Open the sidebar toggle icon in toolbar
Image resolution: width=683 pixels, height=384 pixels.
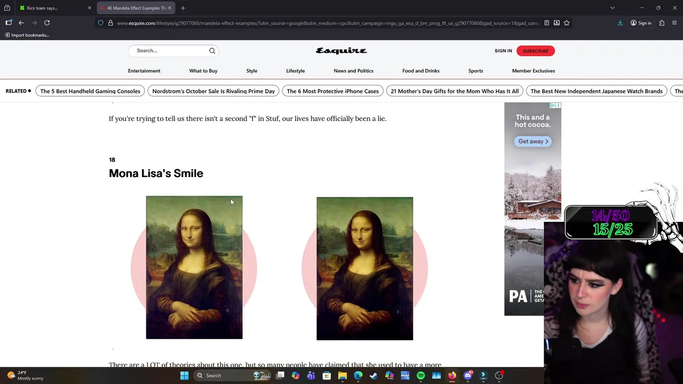coord(9,23)
